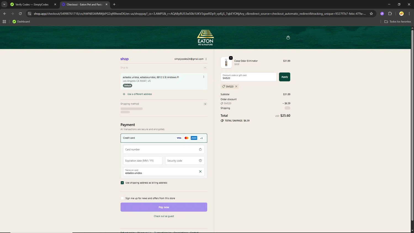Bookmark this page with star icon
Viewport: 414px width, 233px height.
(x=371, y=14)
